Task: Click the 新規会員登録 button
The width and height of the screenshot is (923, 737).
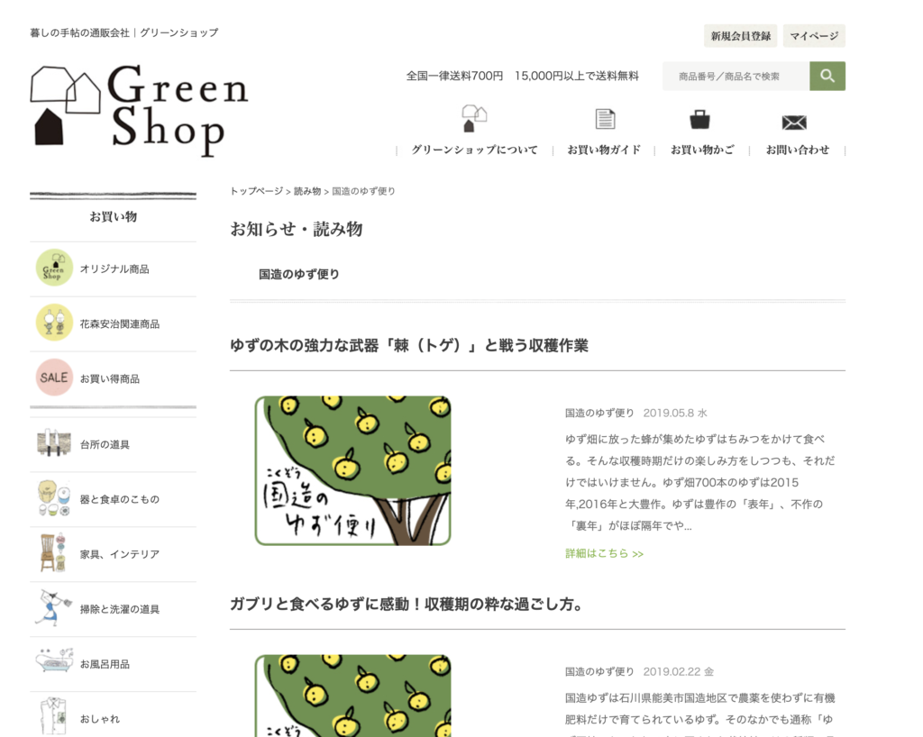Action: coord(741,36)
